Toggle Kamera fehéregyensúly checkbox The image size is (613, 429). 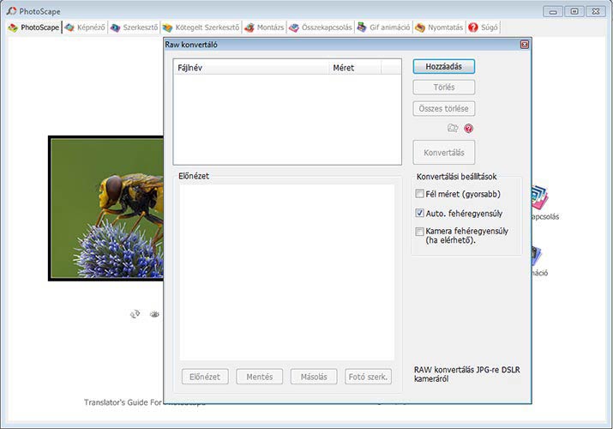(420, 232)
